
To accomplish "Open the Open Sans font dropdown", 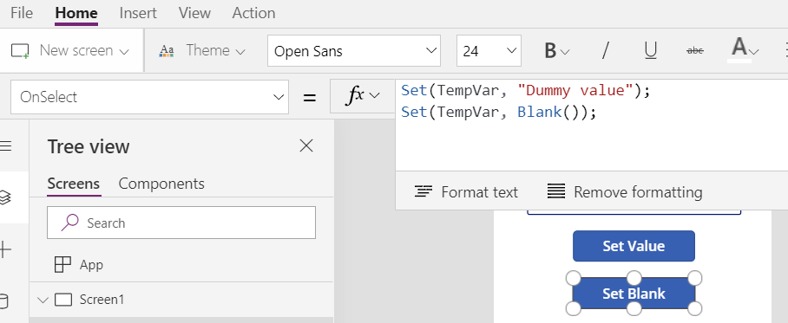I will (x=354, y=50).
